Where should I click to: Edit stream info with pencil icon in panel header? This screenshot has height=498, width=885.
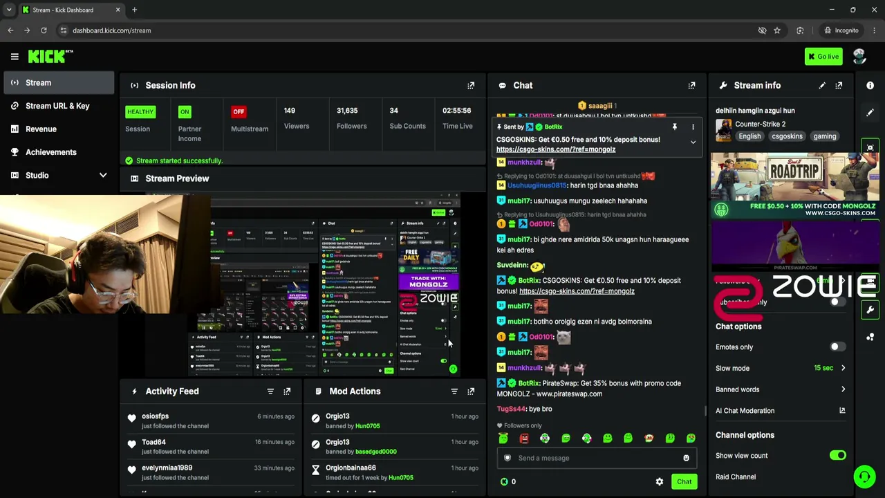[822, 86]
